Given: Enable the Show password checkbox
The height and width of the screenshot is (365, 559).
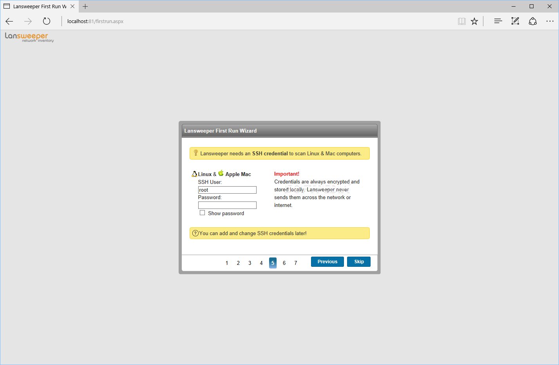Looking at the screenshot, I should [202, 213].
